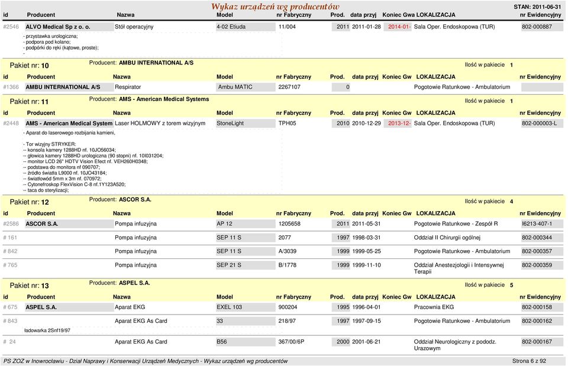This screenshot has height=366, width=568.
Task: Click model cell 'Ambu MATIC'
Action: click(246, 88)
